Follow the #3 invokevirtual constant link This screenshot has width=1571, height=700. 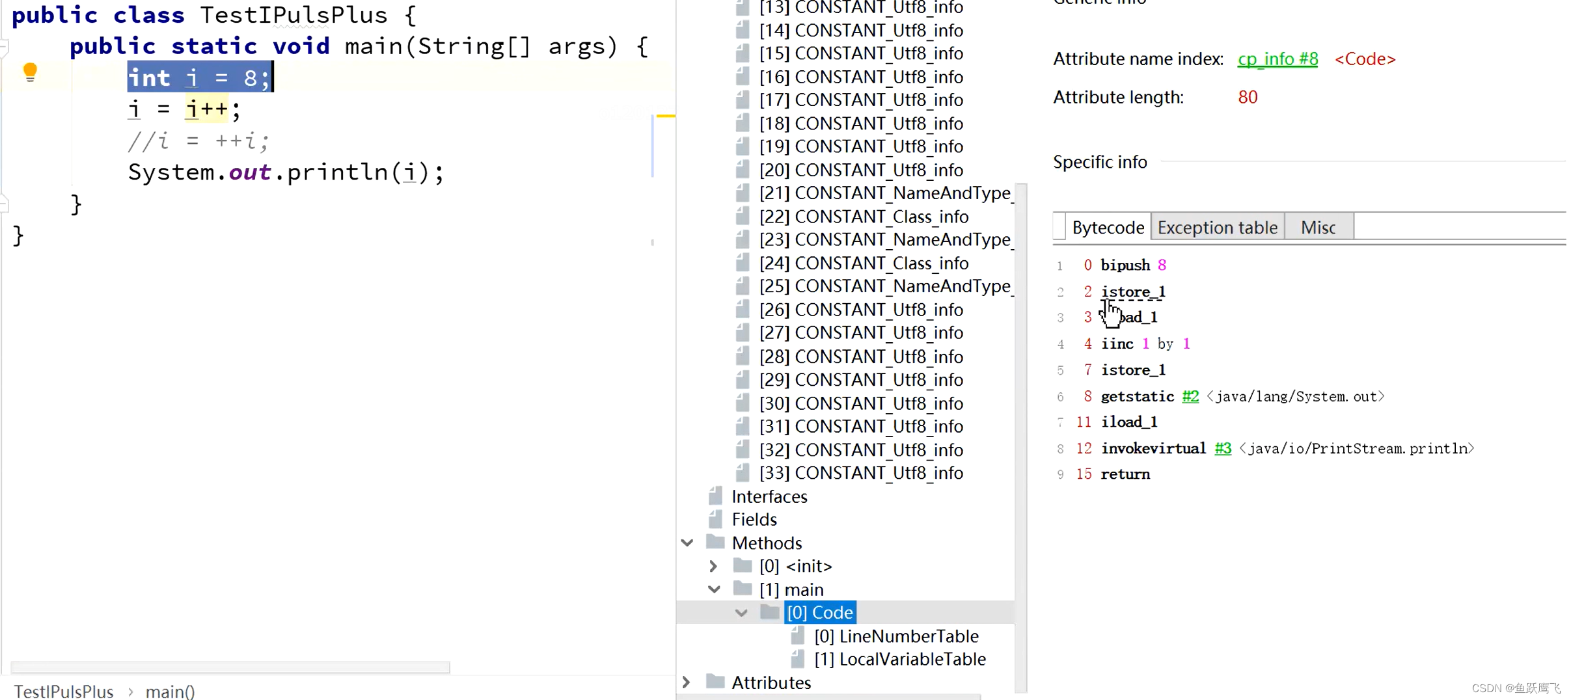(1223, 448)
